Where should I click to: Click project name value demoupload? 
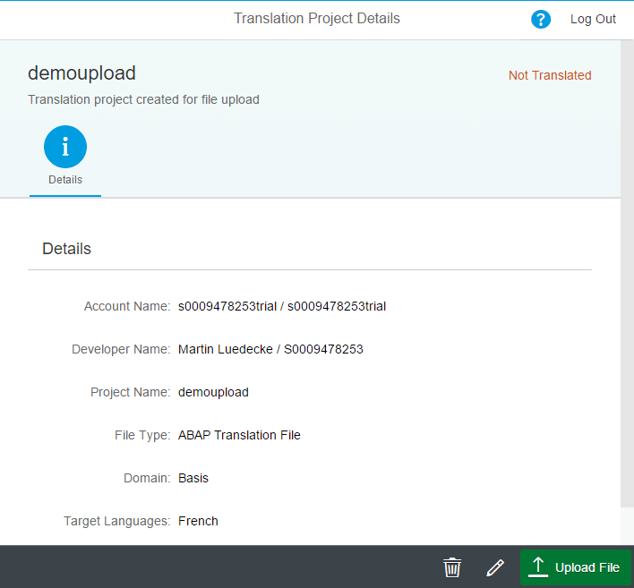click(213, 392)
